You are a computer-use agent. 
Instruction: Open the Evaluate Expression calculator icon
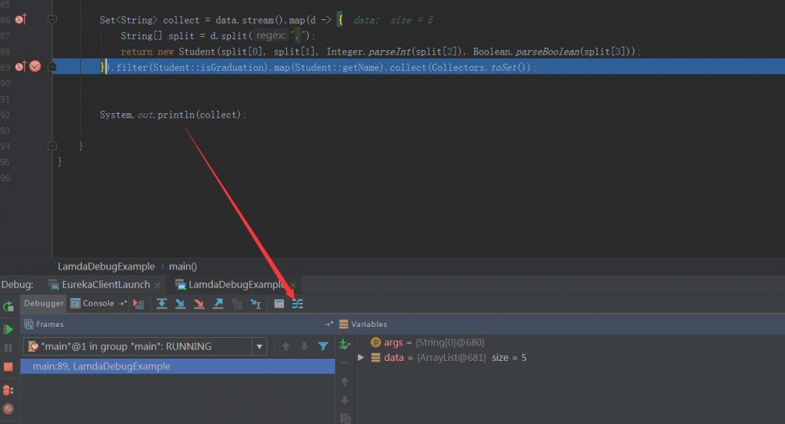point(279,304)
